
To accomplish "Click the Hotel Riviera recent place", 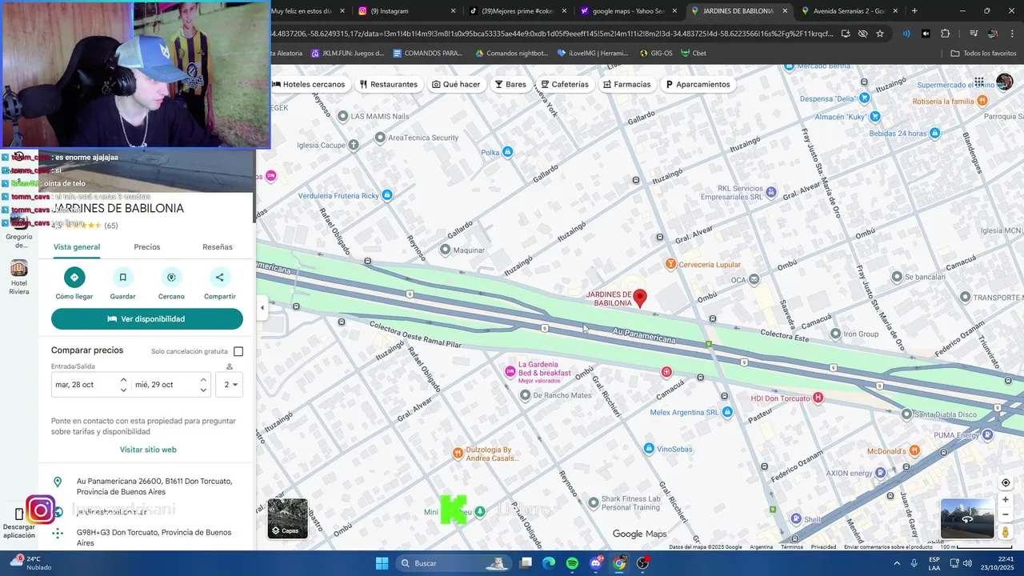I will click(x=19, y=278).
